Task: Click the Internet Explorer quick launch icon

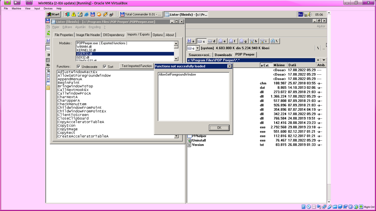Action: [x=86, y=14]
